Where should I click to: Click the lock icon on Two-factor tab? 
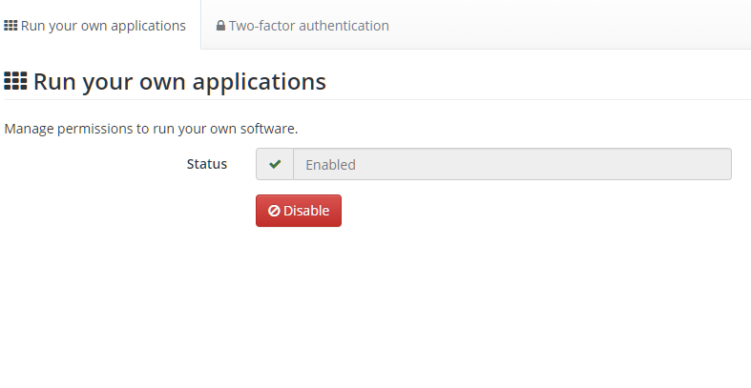coord(220,26)
